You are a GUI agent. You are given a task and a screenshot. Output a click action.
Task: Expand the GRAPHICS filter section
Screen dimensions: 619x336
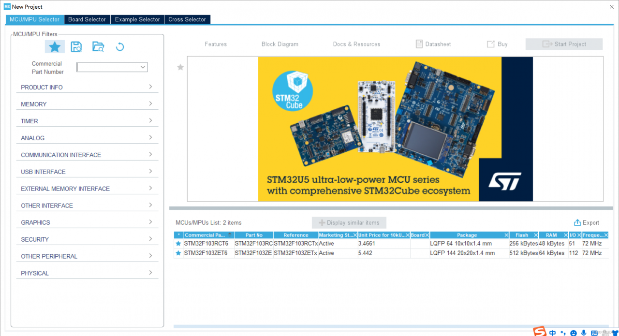point(87,222)
